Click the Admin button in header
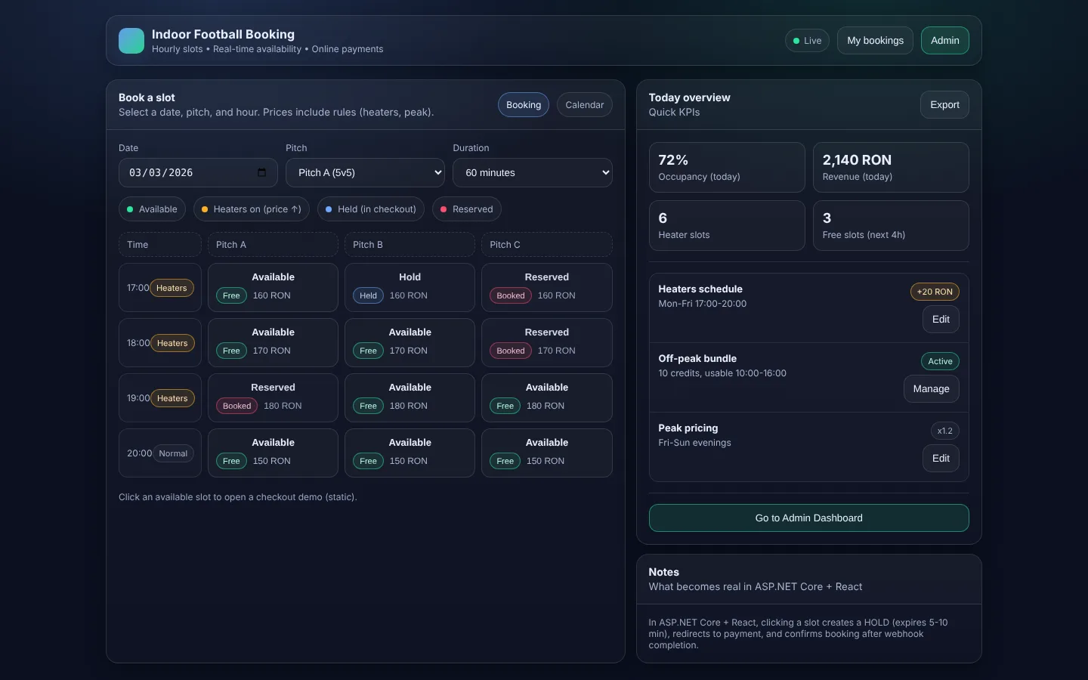This screenshot has height=680, width=1088. click(x=945, y=41)
